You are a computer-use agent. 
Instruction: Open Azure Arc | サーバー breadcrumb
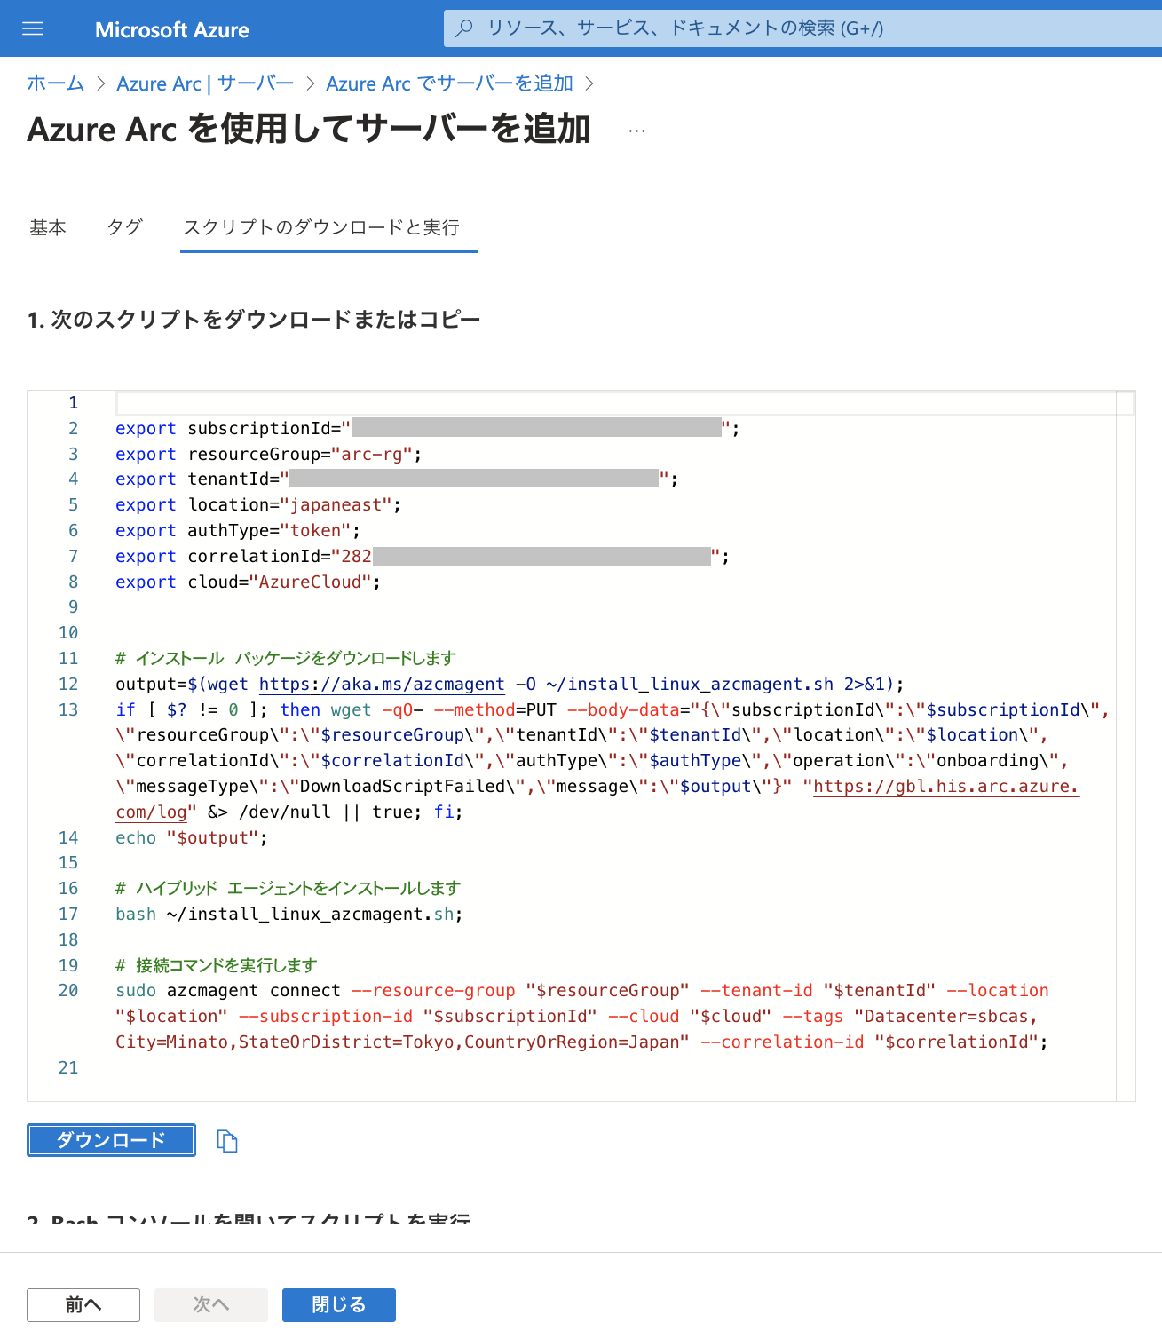[x=205, y=83]
